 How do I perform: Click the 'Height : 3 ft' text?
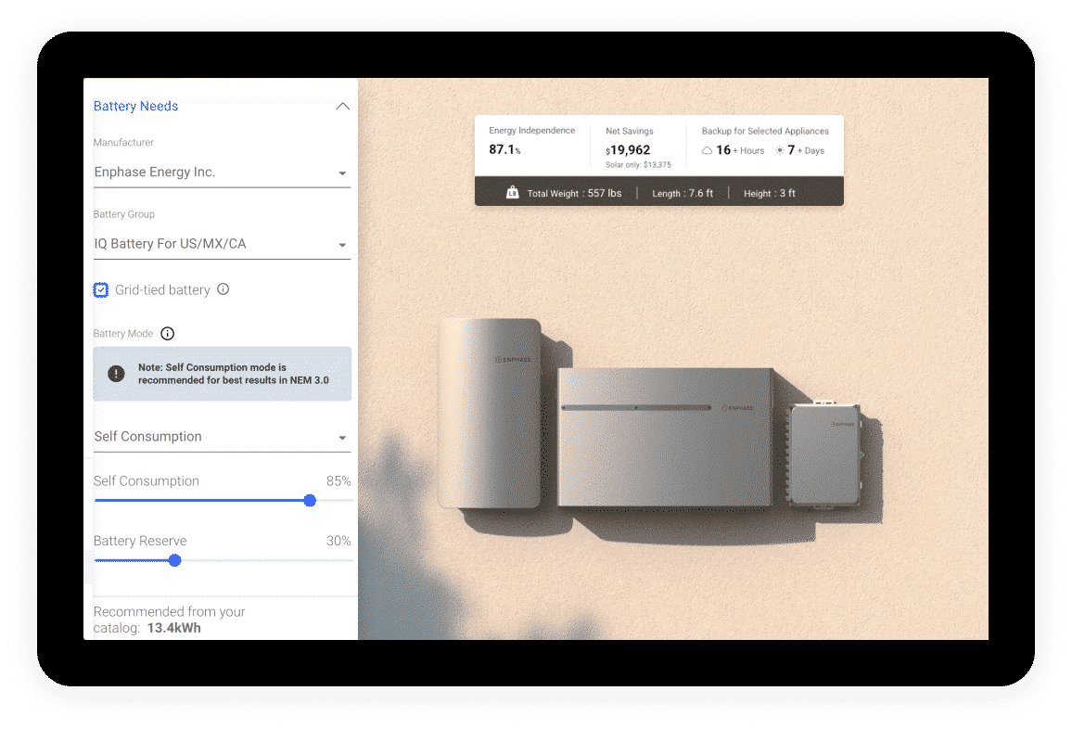click(769, 194)
